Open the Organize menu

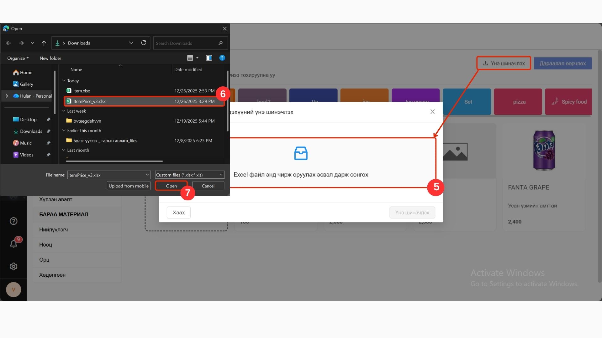coord(18,58)
